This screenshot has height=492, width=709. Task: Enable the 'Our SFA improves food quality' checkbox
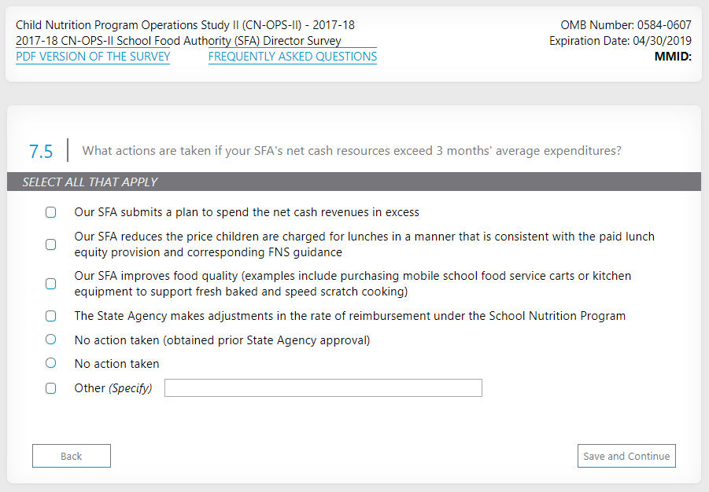coord(51,284)
